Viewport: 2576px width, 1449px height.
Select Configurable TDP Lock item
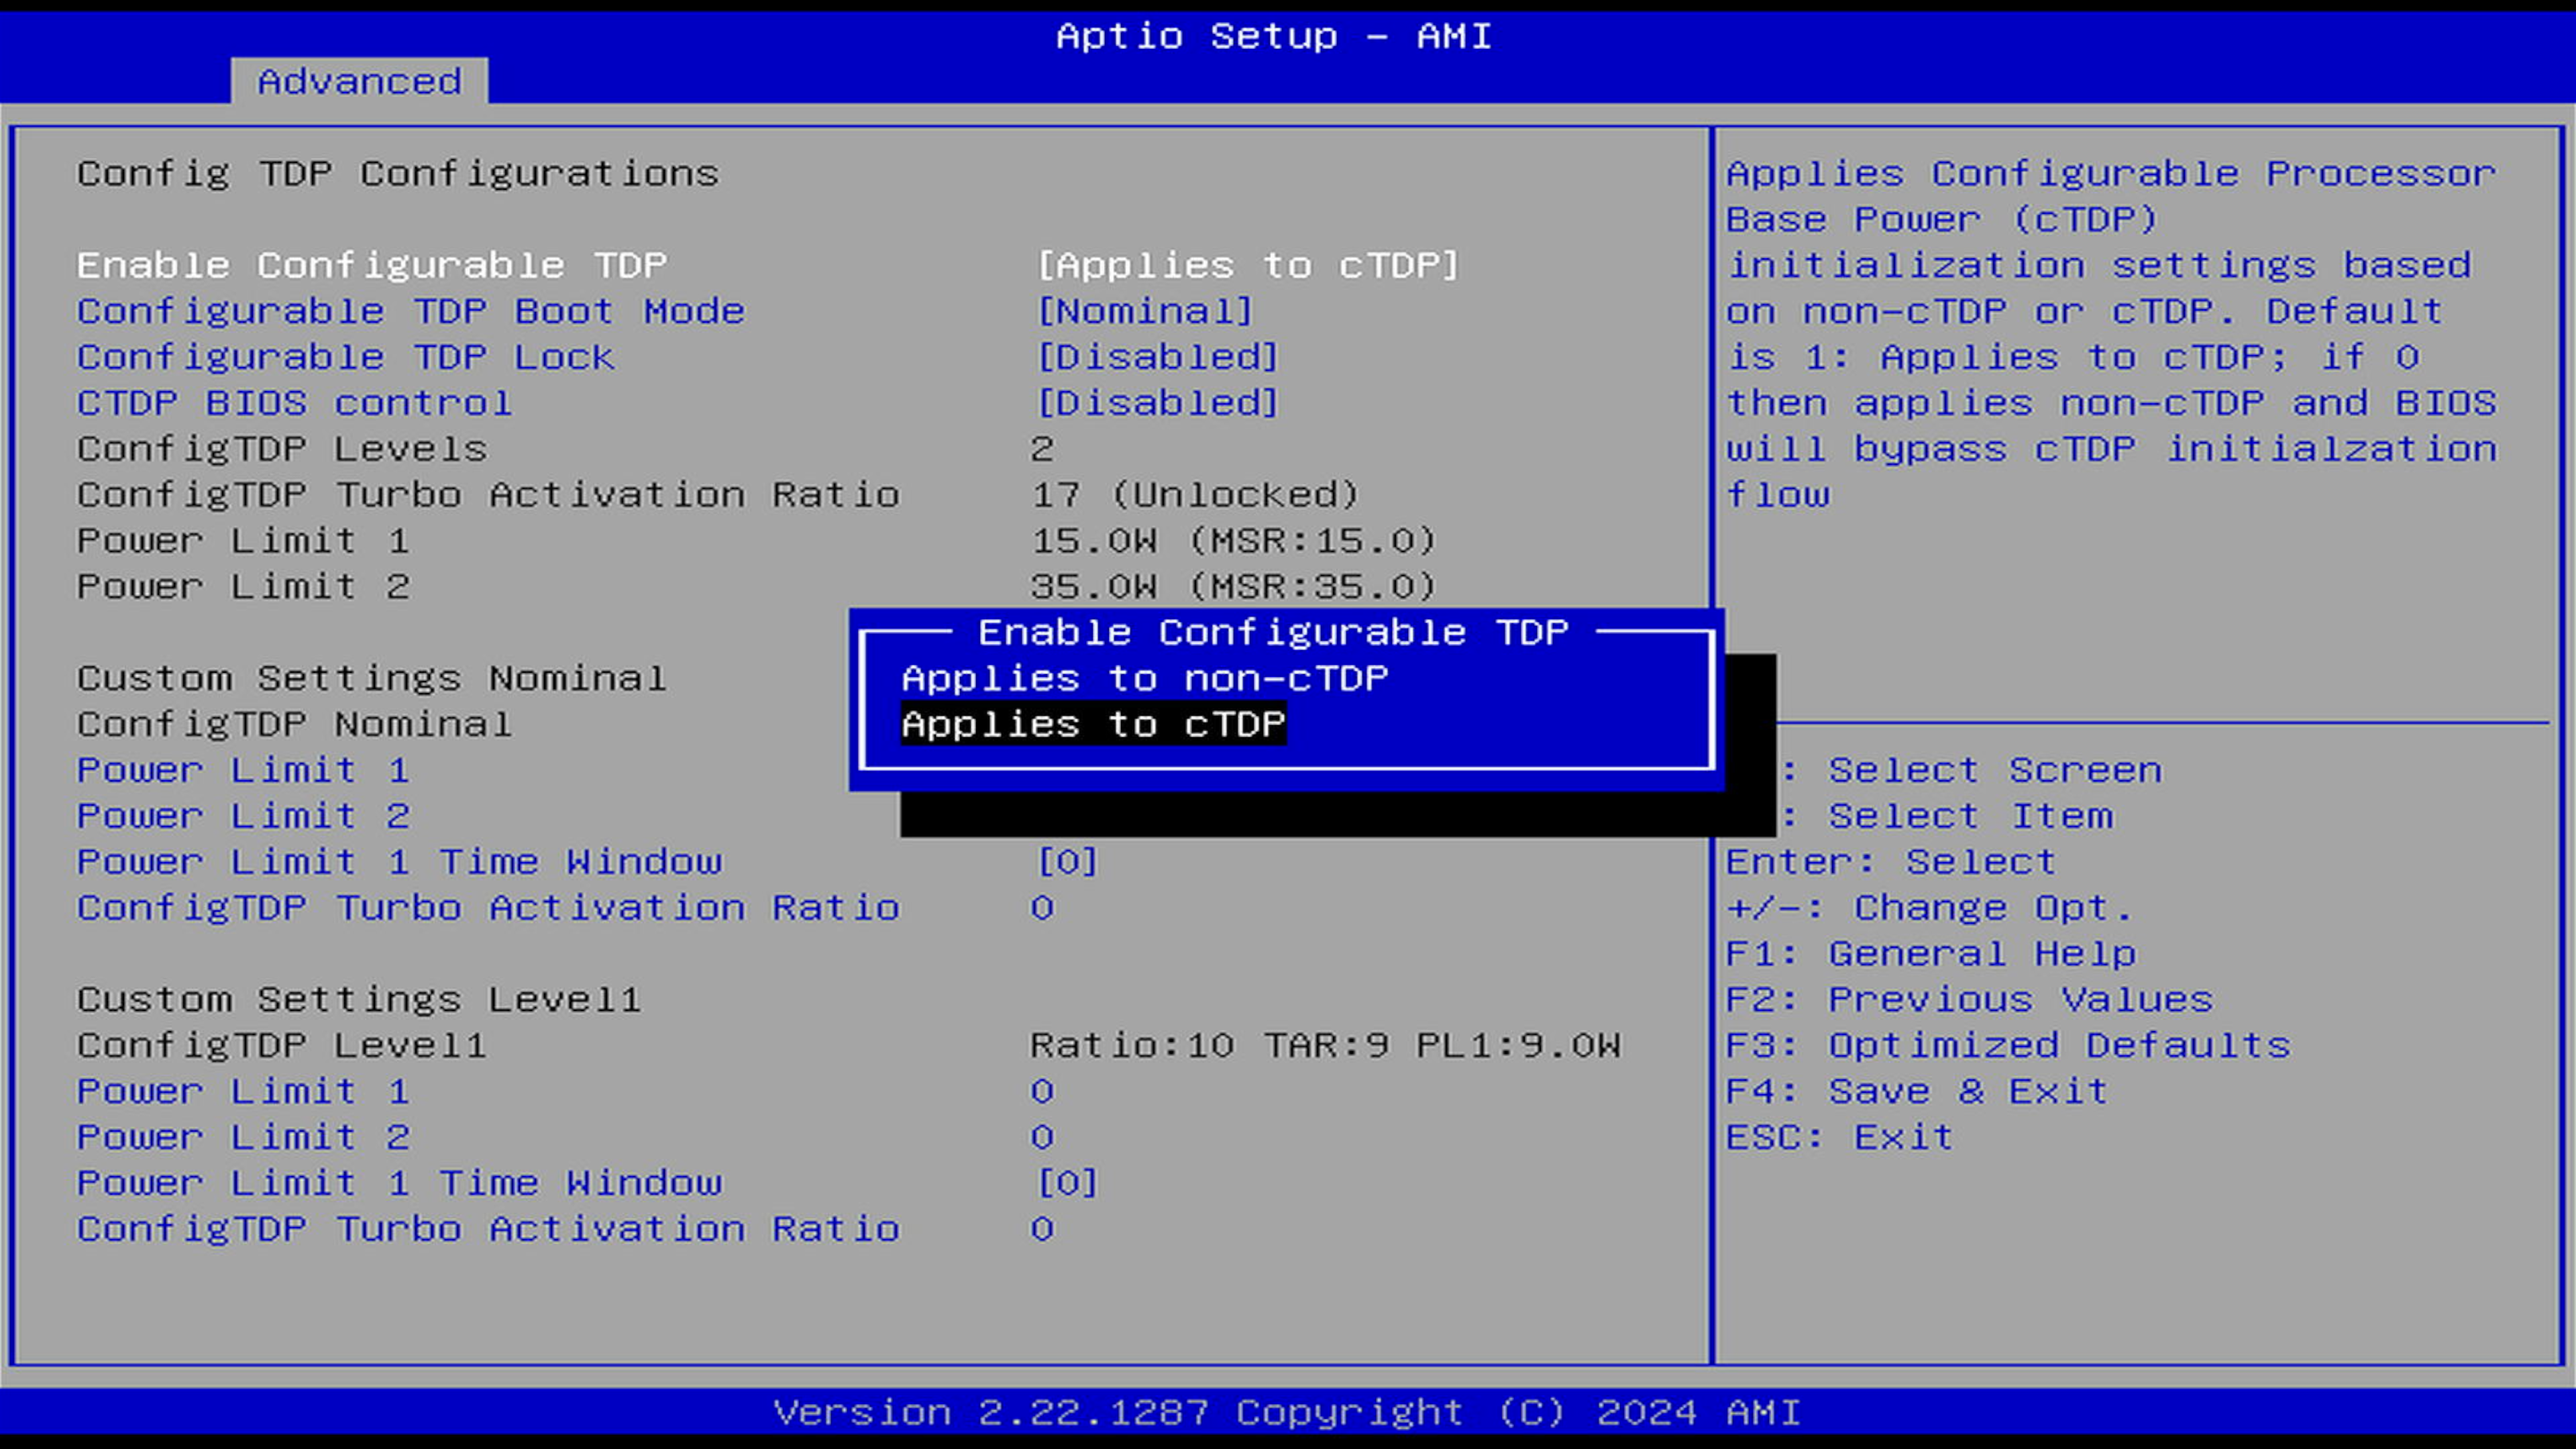pos(345,357)
